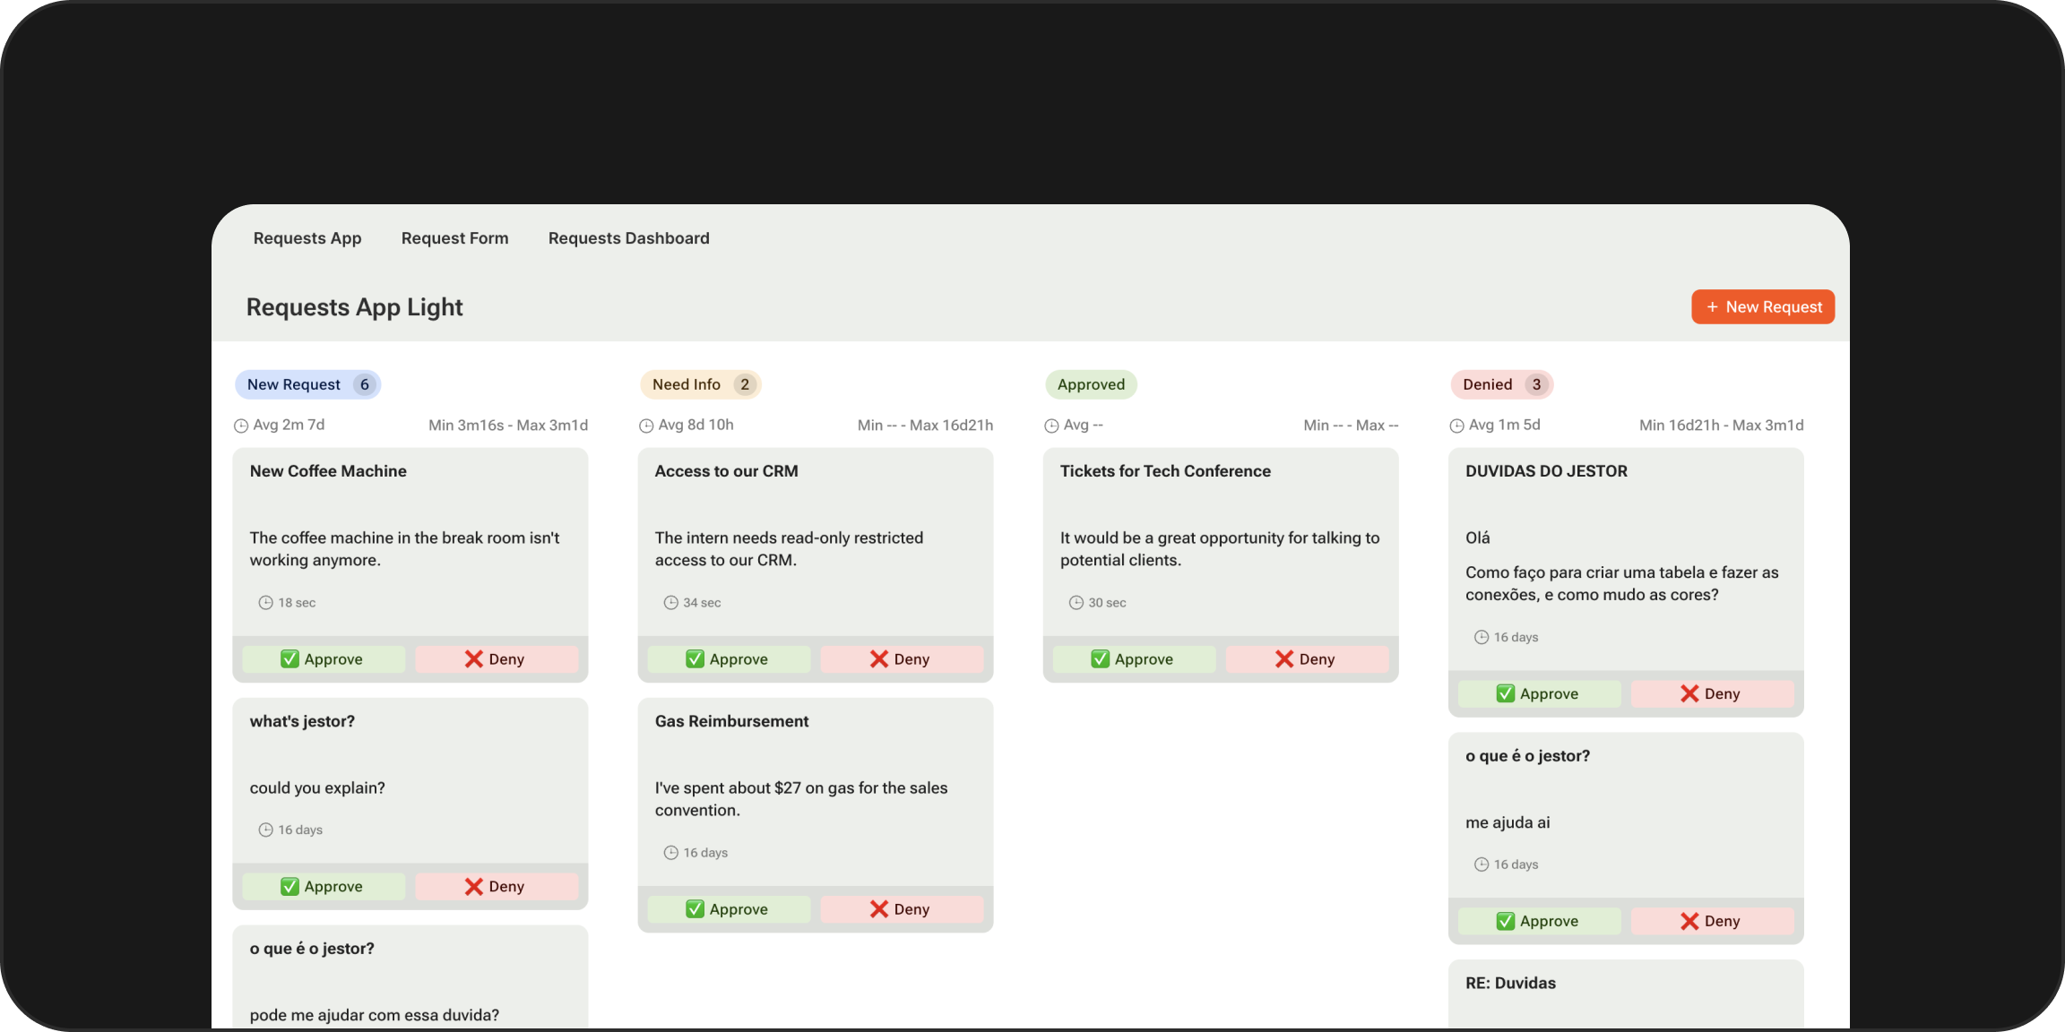
Task: Click the plus icon in New Request button
Action: pyautogui.click(x=1711, y=306)
